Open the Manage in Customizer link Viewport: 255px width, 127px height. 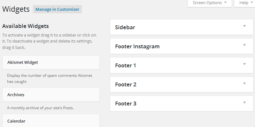click(x=57, y=9)
